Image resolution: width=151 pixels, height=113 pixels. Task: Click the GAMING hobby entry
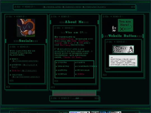(62, 70)
